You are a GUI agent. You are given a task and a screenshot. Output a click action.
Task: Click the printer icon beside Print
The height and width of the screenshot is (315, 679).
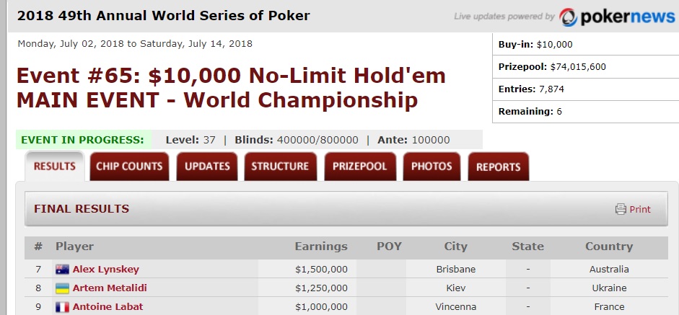click(621, 209)
